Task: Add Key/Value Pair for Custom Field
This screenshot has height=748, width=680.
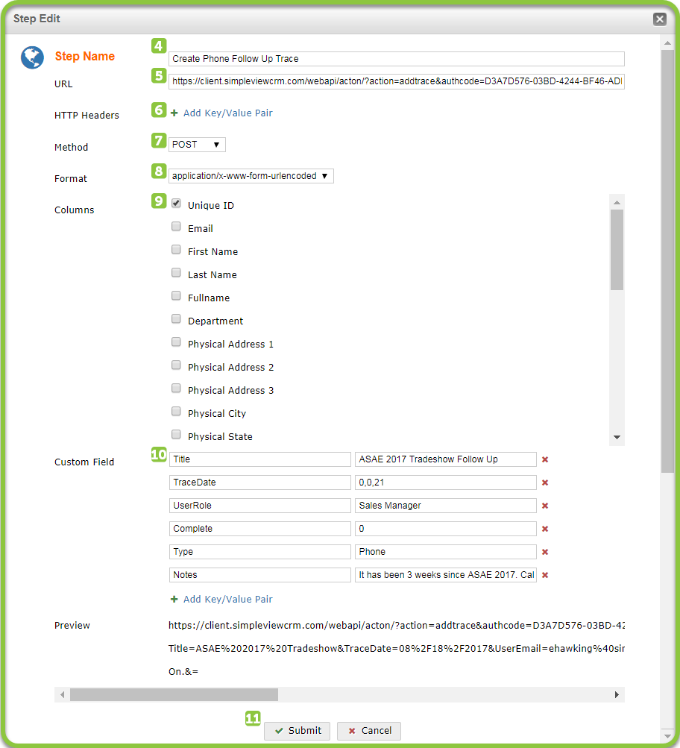Action: click(x=228, y=599)
